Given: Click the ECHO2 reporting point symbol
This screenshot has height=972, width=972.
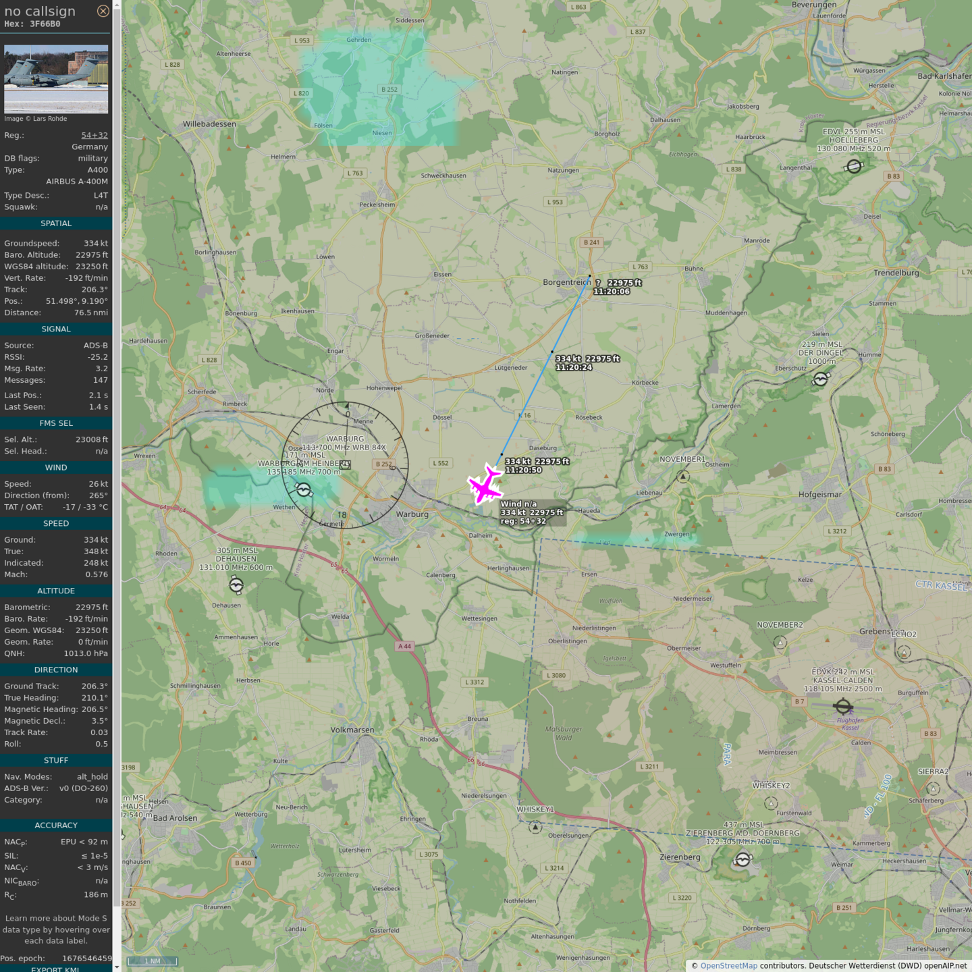Looking at the screenshot, I should (x=904, y=651).
